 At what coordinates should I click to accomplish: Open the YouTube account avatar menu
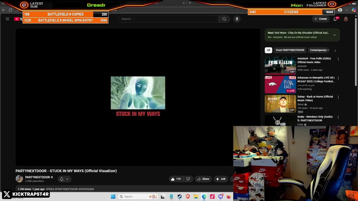click(x=346, y=19)
